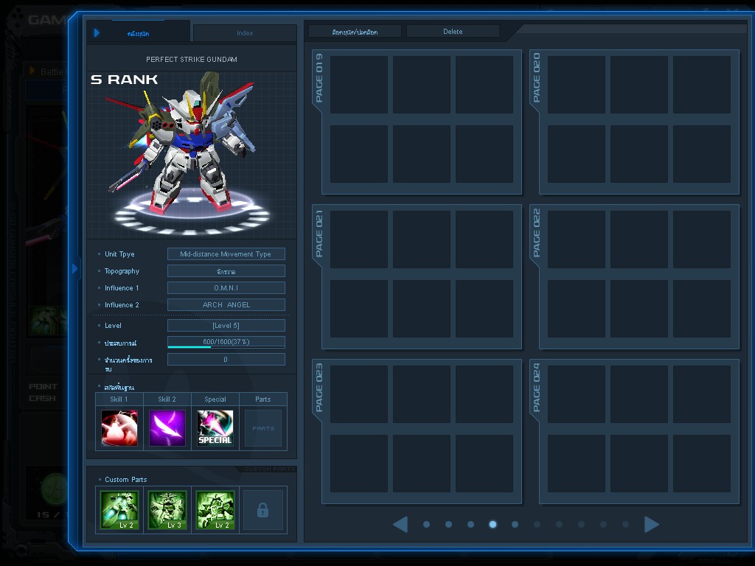Click the Mid-distance Movement Type field
The width and height of the screenshot is (755, 566).
226,254
